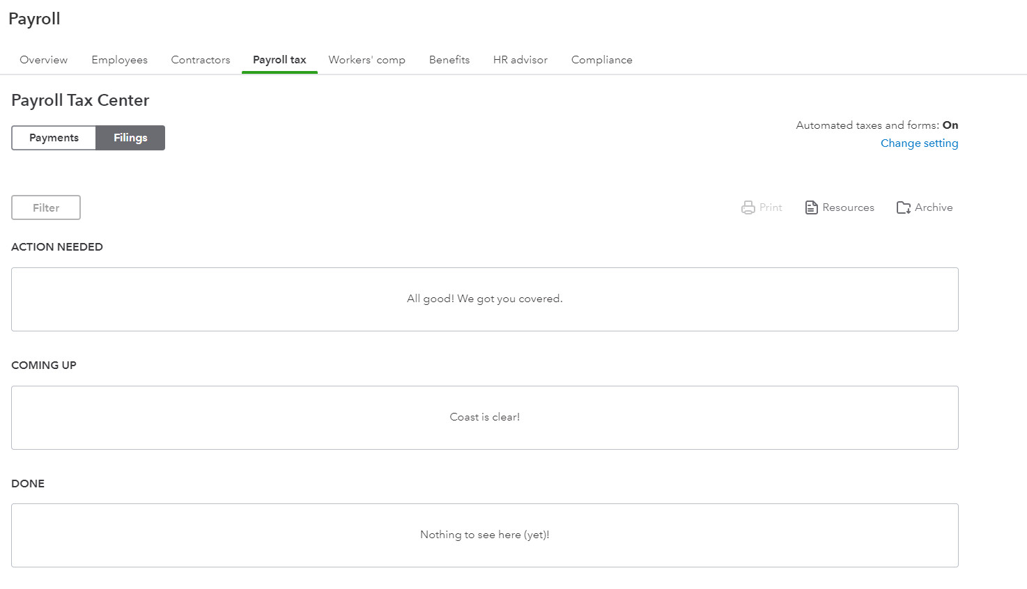Image resolution: width=1027 pixels, height=589 pixels.
Task: Open the Workers' comp tab
Action: 367,60
